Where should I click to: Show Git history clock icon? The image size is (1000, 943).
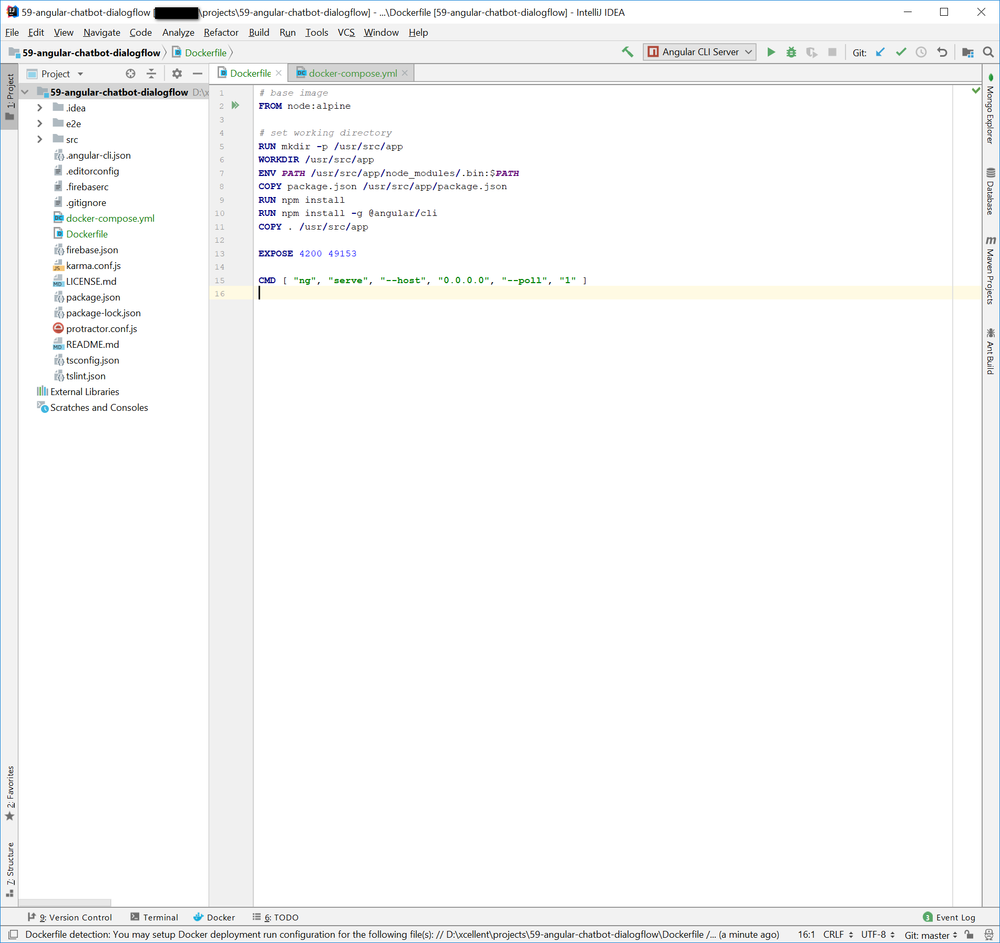click(921, 52)
